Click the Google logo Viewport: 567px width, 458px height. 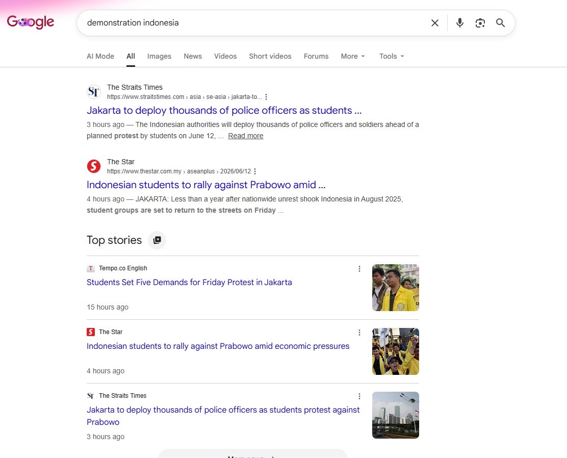(x=31, y=22)
